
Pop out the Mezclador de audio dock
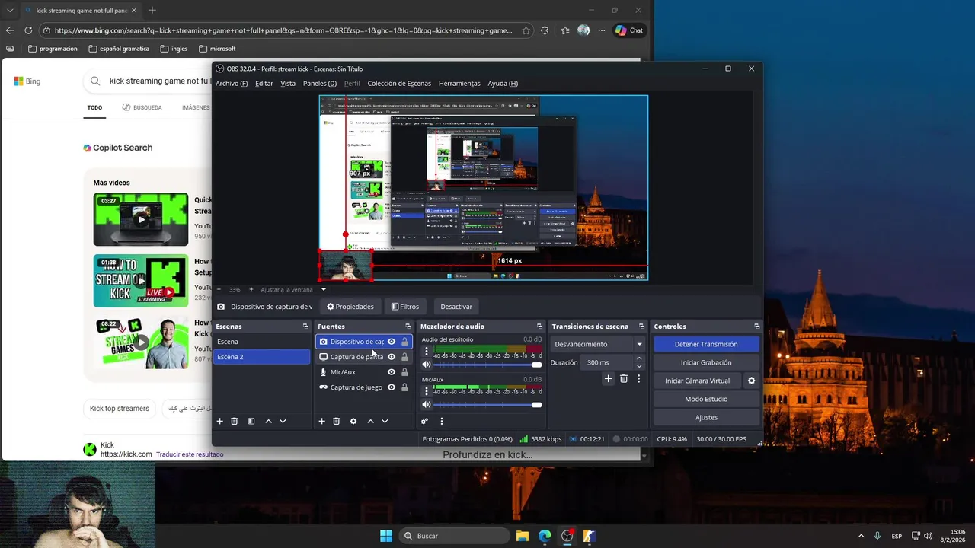coord(539,327)
